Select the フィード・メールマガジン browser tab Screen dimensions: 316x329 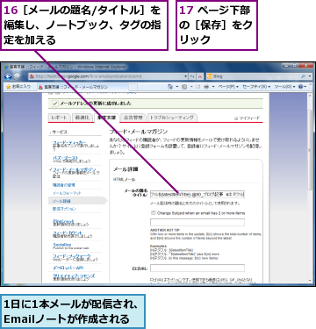click(x=83, y=87)
